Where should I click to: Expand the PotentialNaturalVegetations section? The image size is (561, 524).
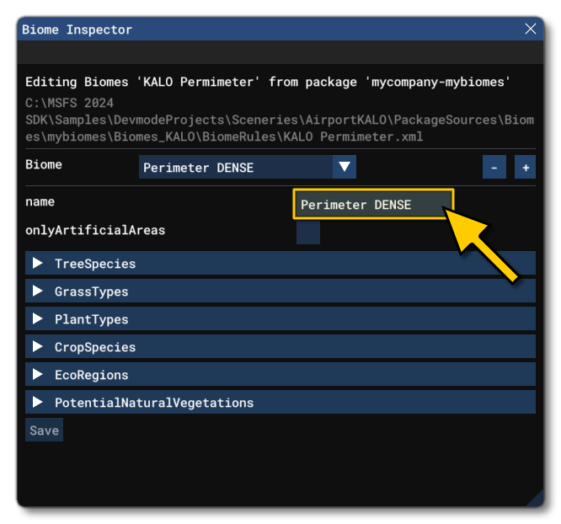[x=153, y=403]
